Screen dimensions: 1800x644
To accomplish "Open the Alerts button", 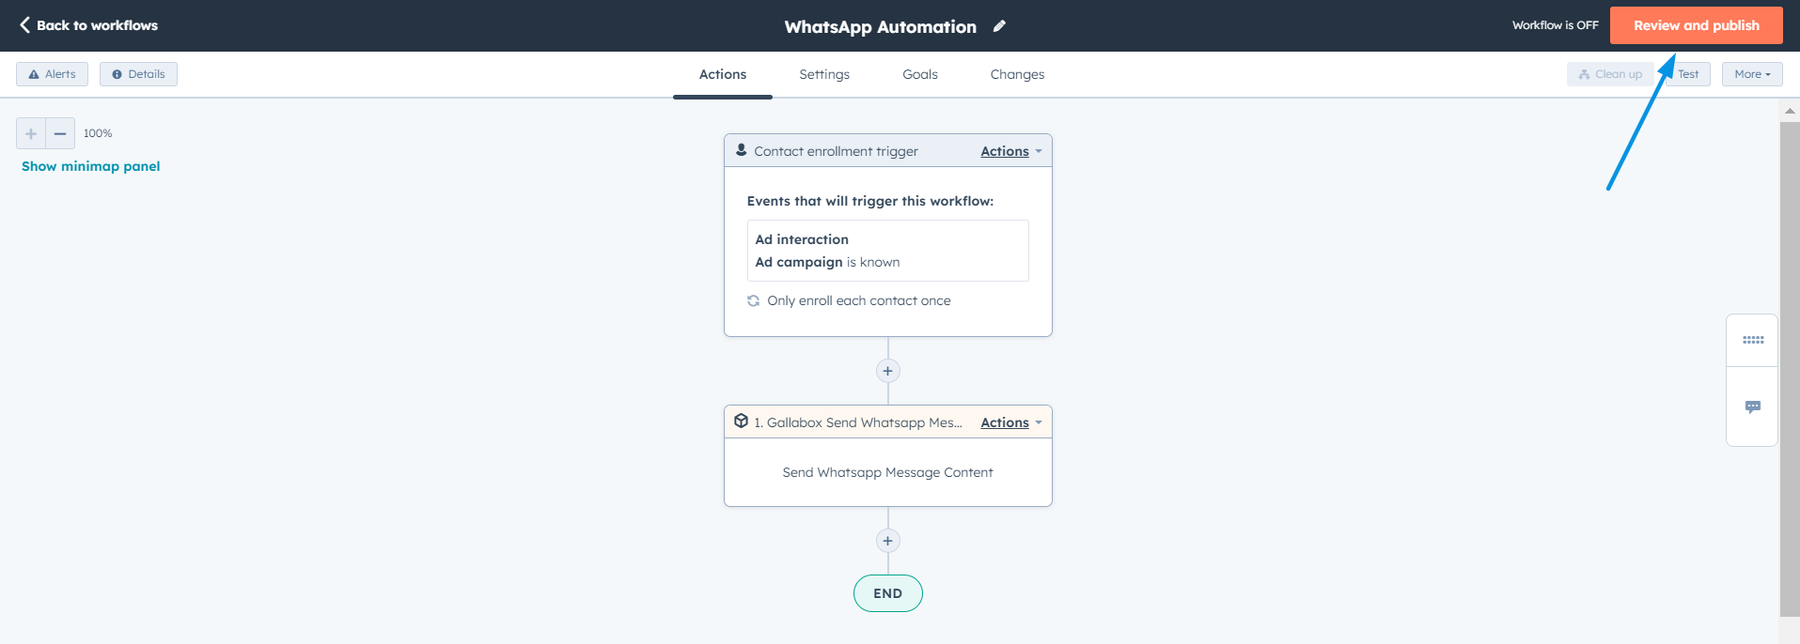I will [52, 74].
